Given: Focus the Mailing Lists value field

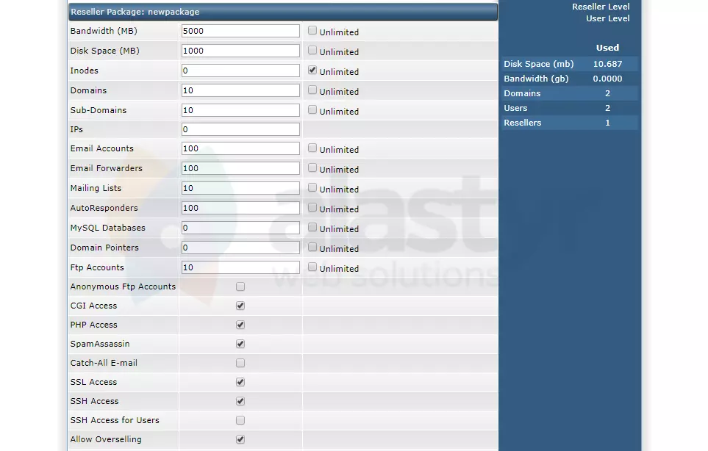Looking at the screenshot, I should [240, 188].
